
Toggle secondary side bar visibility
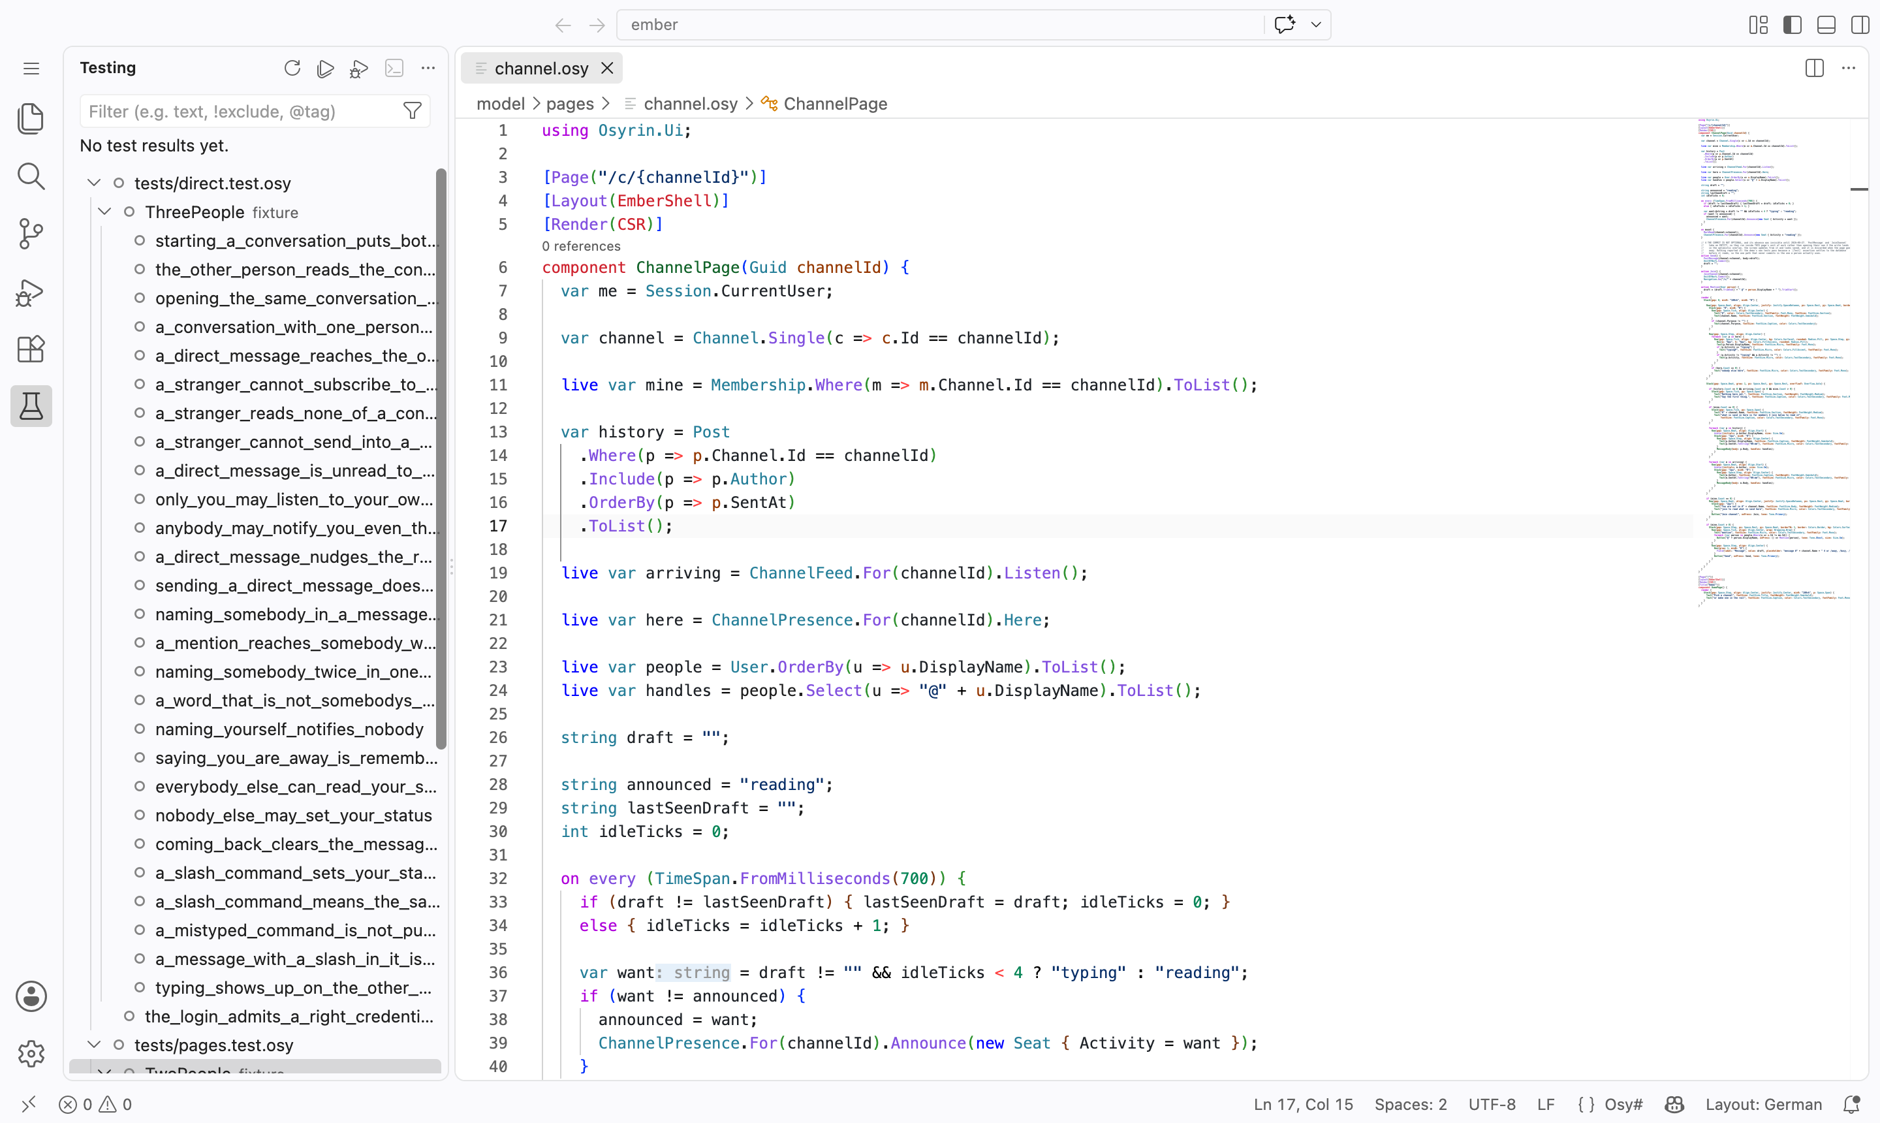pos(1860,25)
